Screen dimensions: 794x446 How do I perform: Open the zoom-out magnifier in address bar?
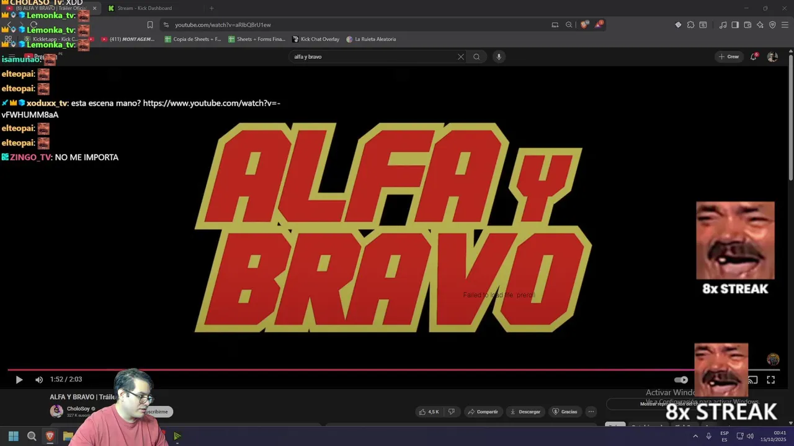pyautogui.click(x=569, y=25)
